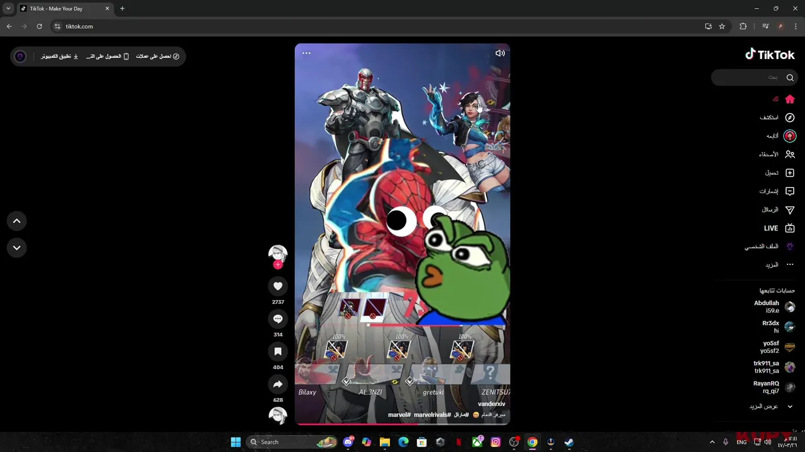Open Discord from the taskbar
Image resolution: width=805 pixels, height=452 pixels.
pos(348,442)
